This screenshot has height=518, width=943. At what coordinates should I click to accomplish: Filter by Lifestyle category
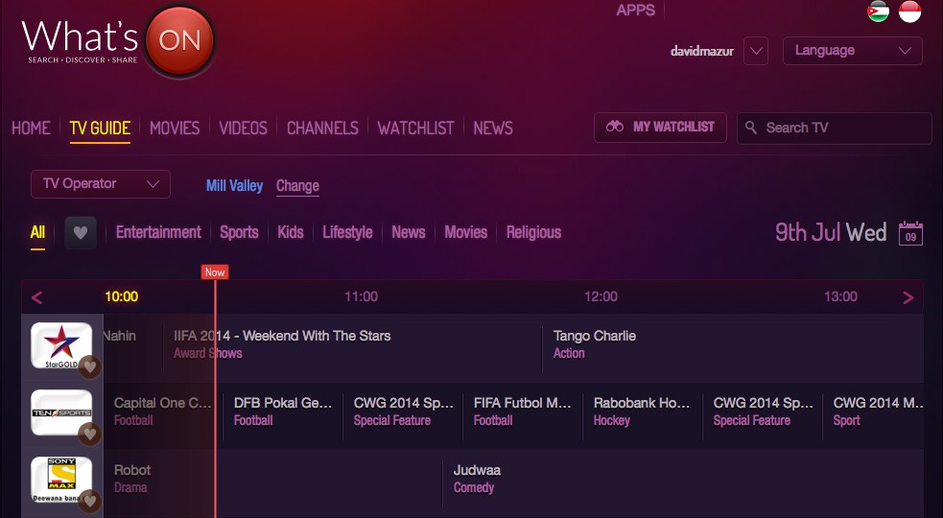tap(347, 232)
